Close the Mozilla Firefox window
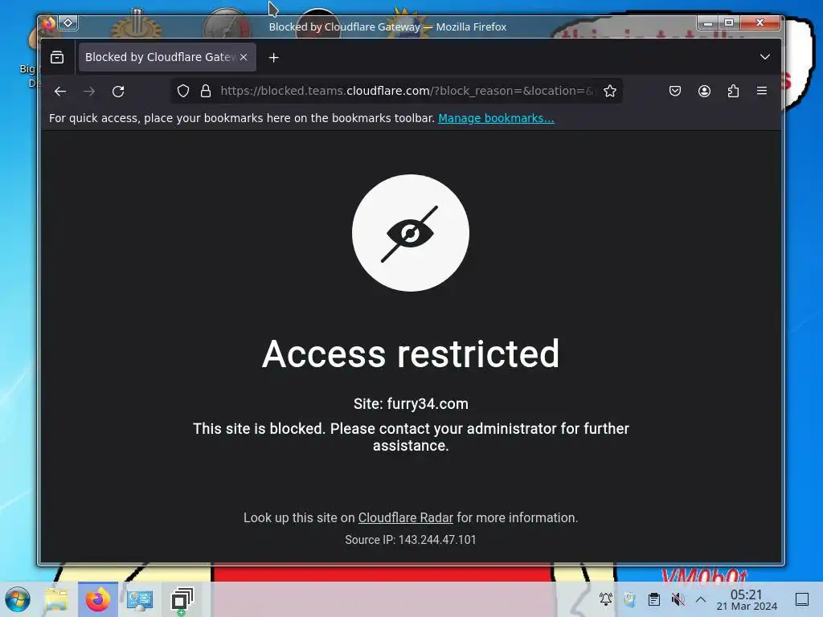Image resolution: width=823 pixels, height=617 pixels. click(760, 22)
